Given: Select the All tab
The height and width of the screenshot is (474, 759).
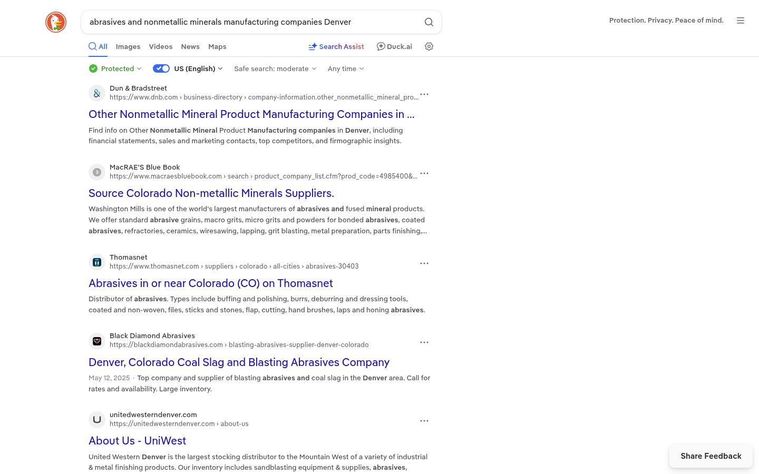Looking at the screenshot, I should [x=98, y=46].
